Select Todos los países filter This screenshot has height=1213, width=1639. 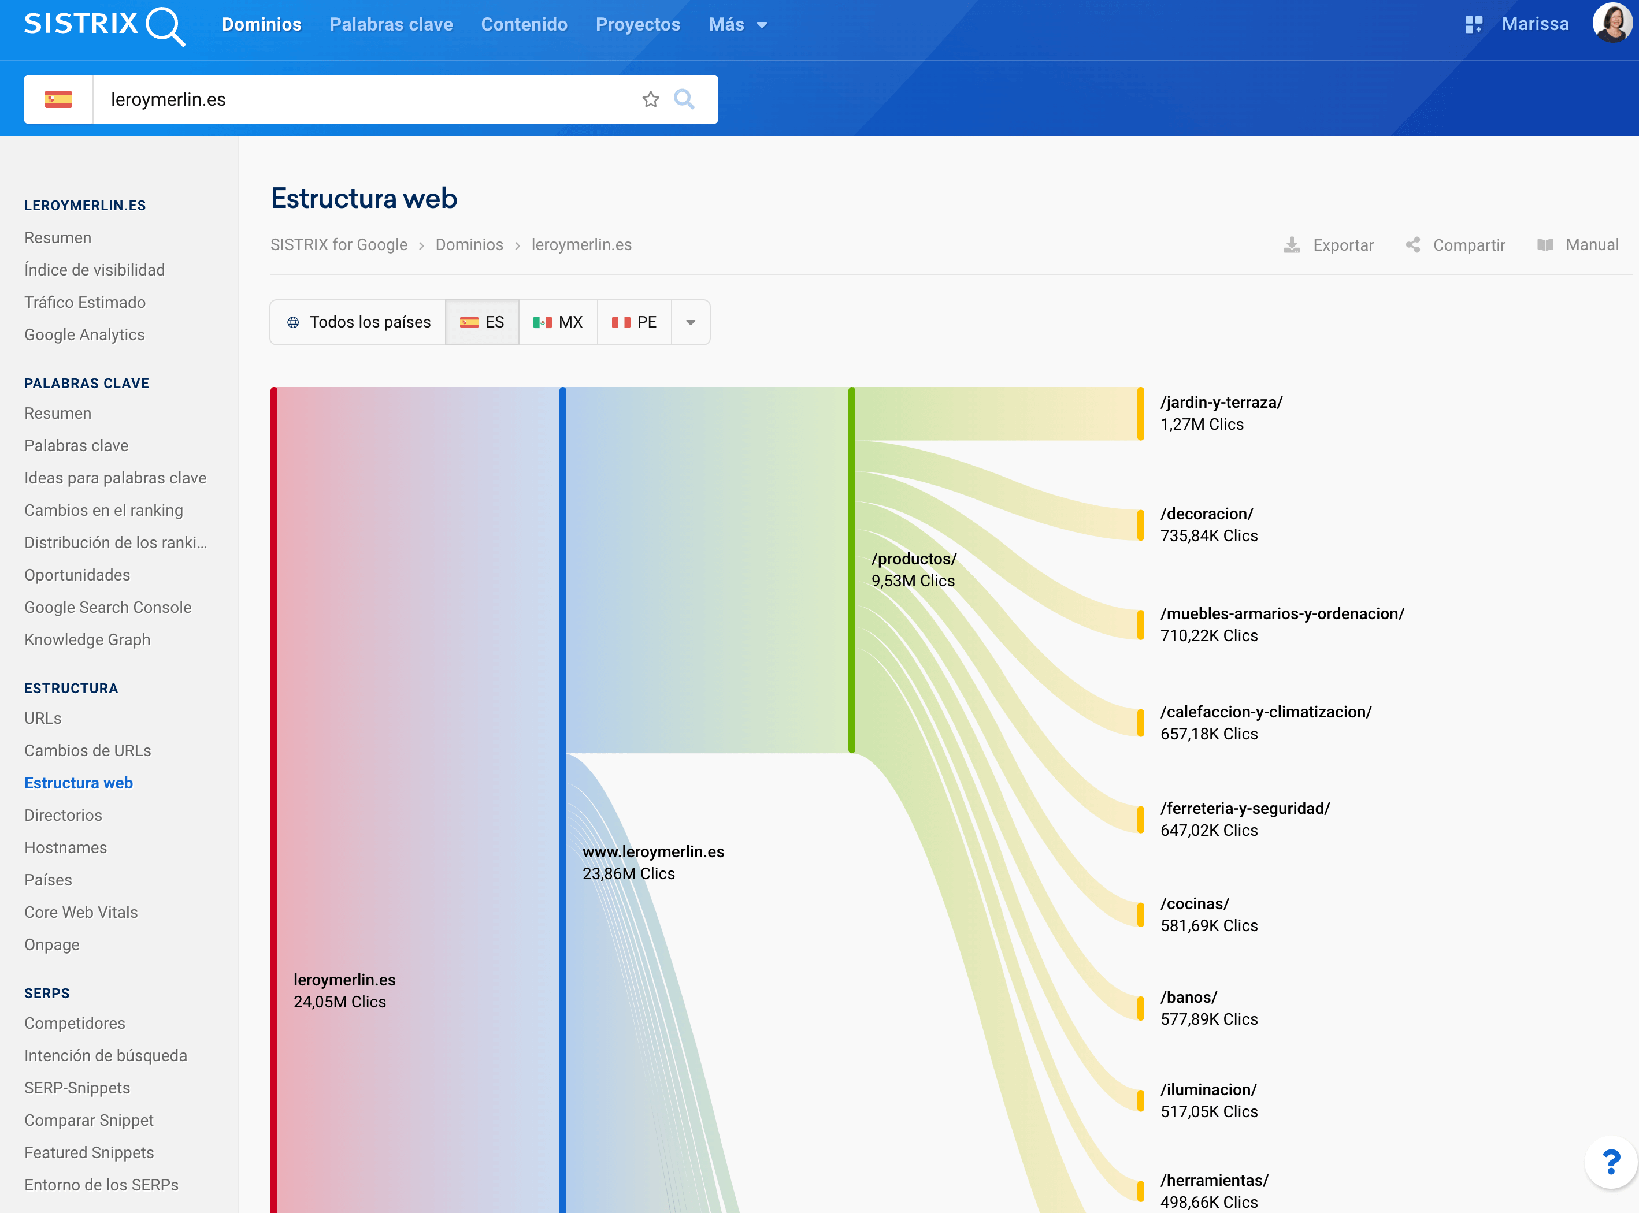[358, 322]
